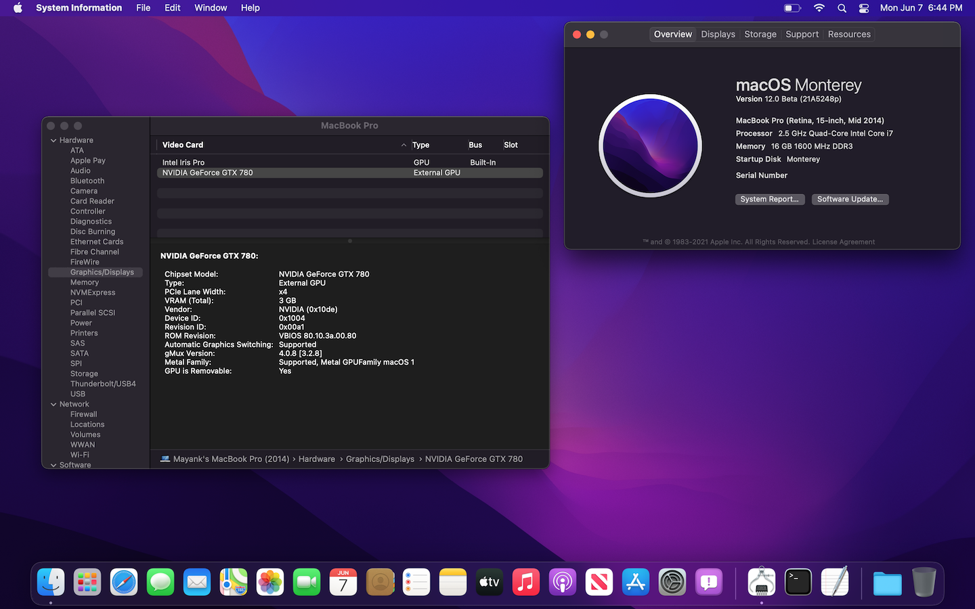Collapse the Network section in sidebar
Viewport: 975px width, 609px height.
[53, 405]
